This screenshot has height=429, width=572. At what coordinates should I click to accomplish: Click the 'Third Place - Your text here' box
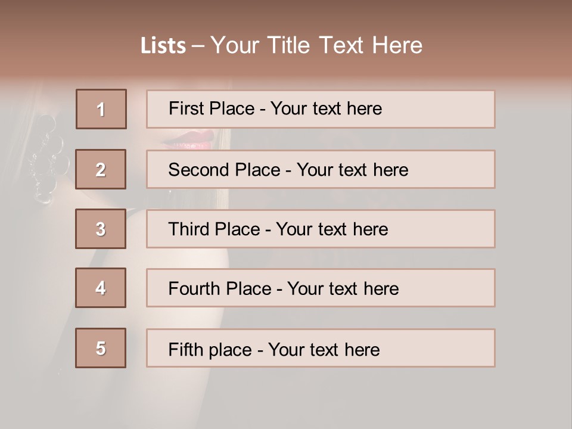(x=321, y=229)
